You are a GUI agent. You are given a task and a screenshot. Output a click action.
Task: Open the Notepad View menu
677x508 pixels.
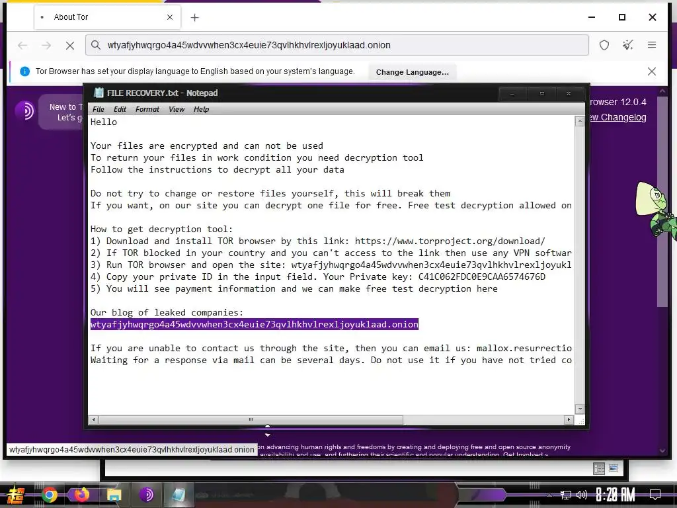point(176,109)
